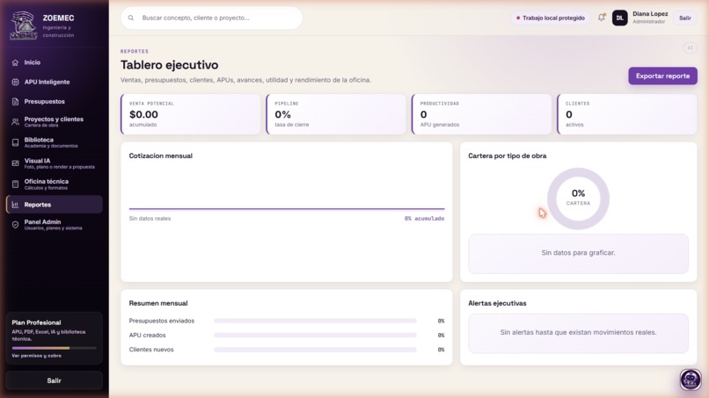The height and width of the screenshot is (398, 709).
Task: Open Visual IA section
Action: coord(55,163)
